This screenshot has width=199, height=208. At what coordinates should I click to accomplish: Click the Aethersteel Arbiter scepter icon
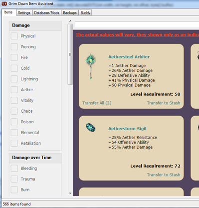[91, 67]
